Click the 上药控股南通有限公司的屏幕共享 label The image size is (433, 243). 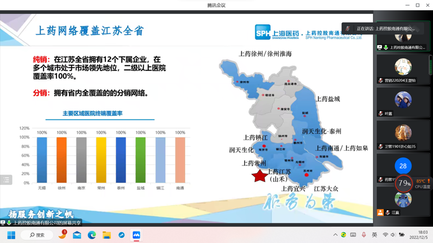coord(47,223)
